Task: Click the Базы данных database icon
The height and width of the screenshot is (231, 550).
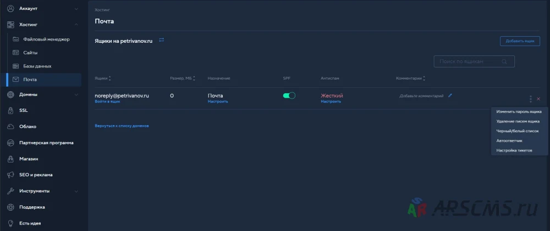Action: [16, 66]
